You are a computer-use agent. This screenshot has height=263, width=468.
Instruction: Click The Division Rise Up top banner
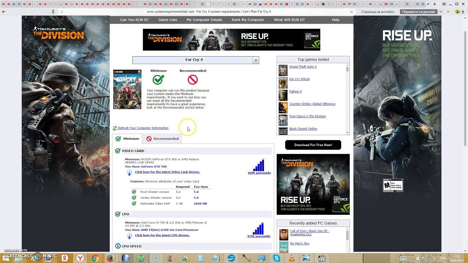pyautogui.click(x=231, y=40)
